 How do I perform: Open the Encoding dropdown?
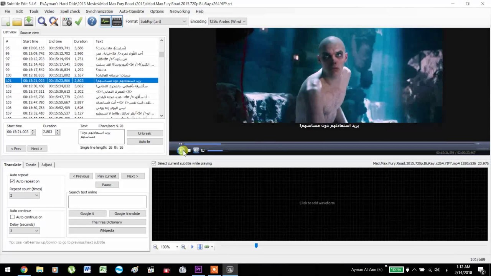[227, 21]
